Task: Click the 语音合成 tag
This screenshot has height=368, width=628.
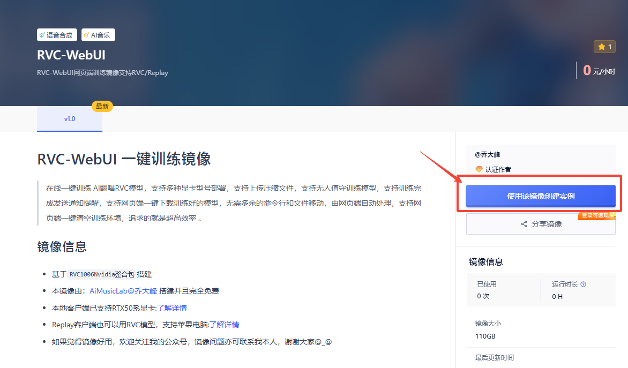Action: (x=57, y=35)
